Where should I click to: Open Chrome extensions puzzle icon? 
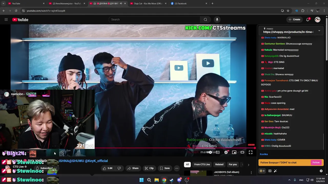click(303, 11)
